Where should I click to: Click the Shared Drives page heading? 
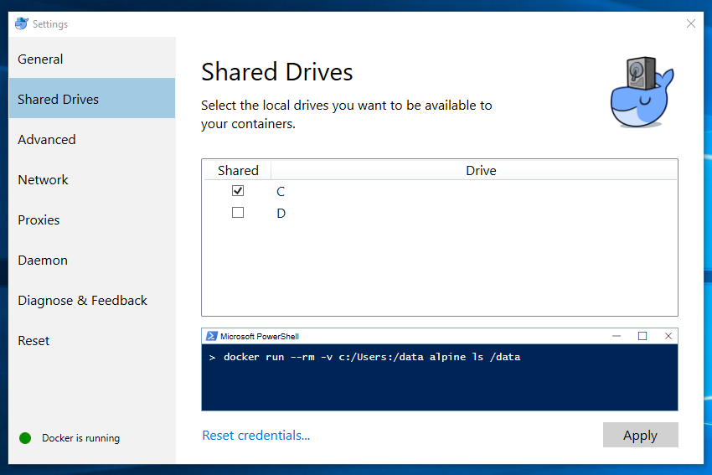(277, 72)
